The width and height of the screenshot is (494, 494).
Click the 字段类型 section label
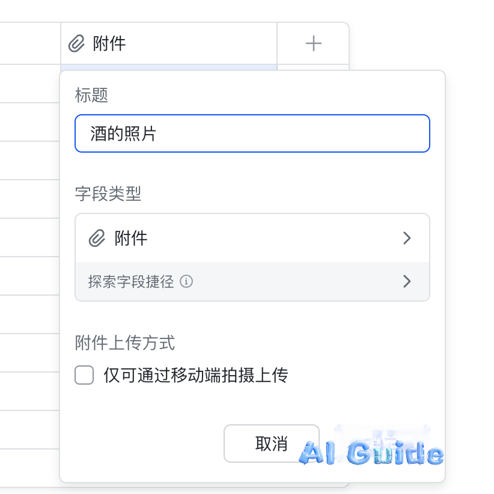(x=108, y=194)
